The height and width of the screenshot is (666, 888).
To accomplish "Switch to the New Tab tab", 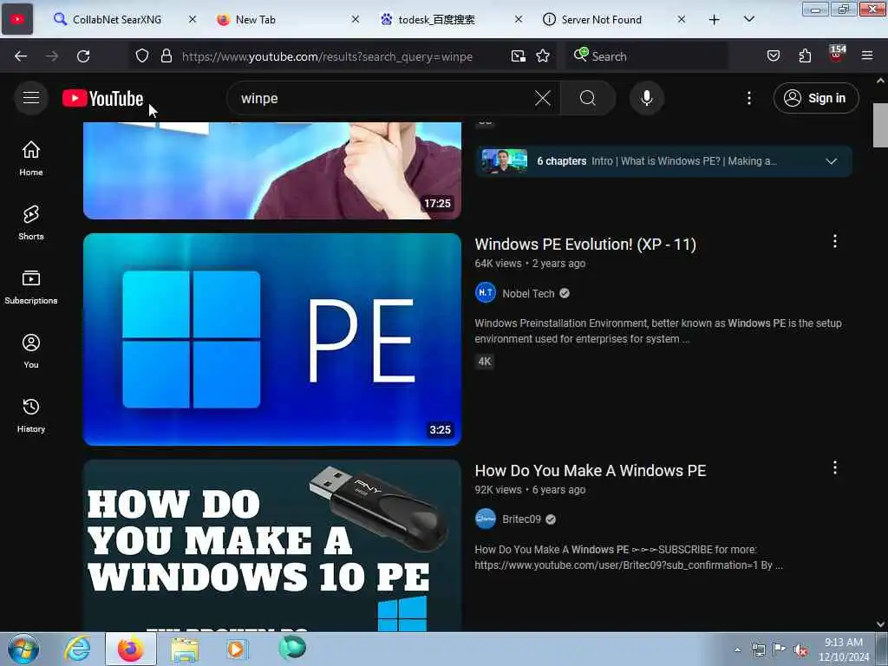I will tap(256, 19).
